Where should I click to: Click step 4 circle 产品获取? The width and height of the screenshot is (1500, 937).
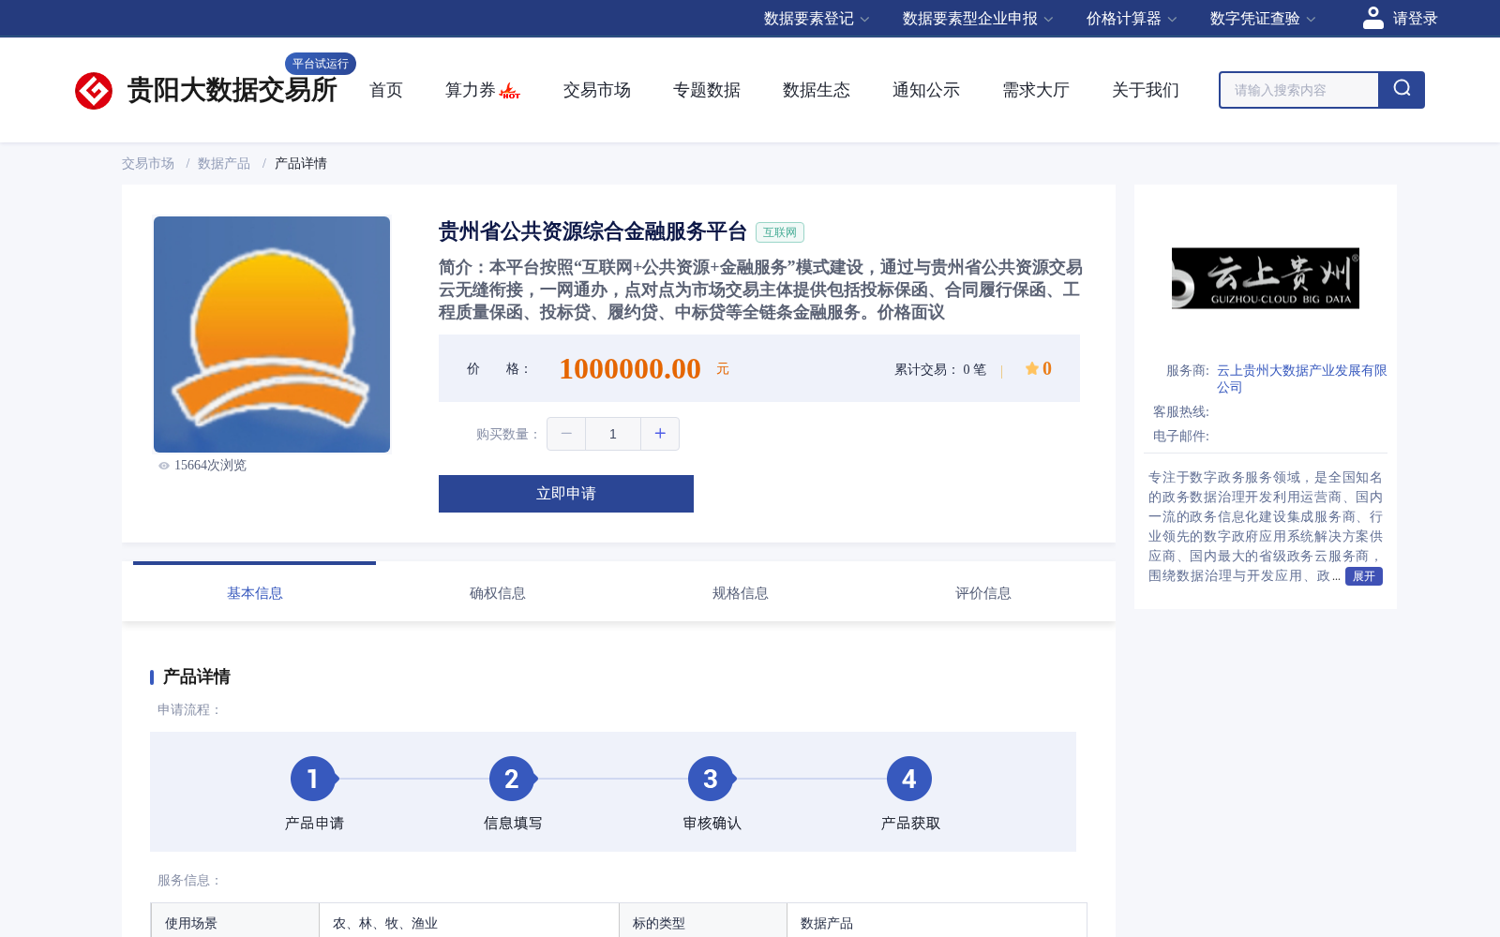(x=909, y=779)
